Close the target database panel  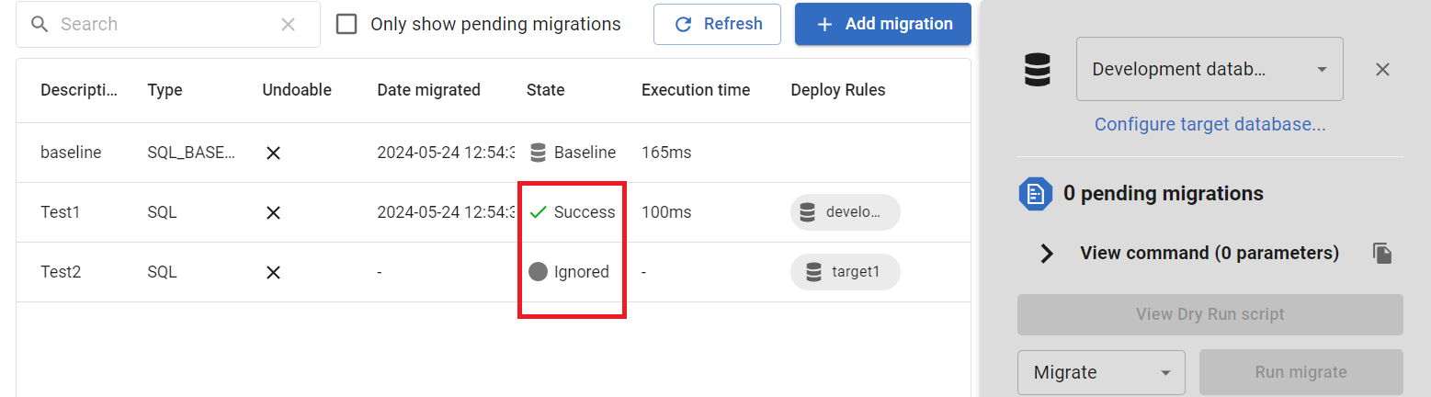[1382, 70]
